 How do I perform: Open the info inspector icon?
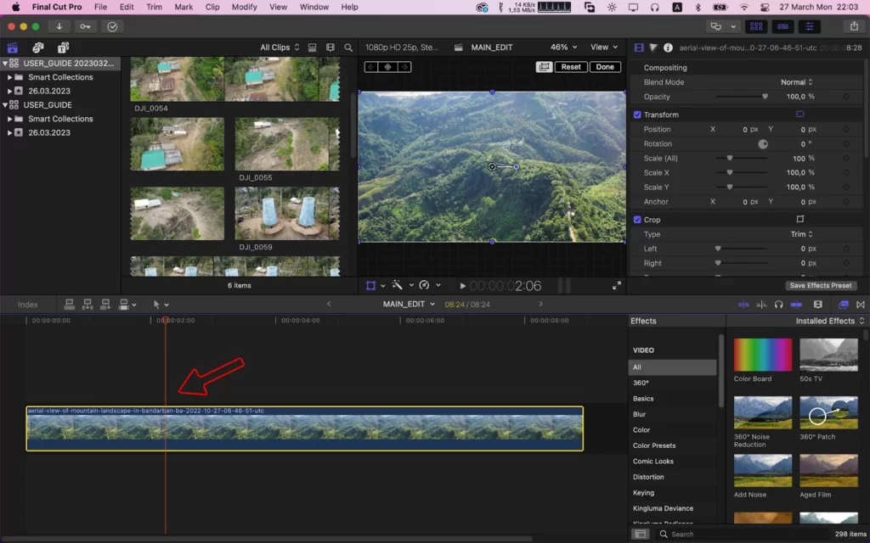668,48
